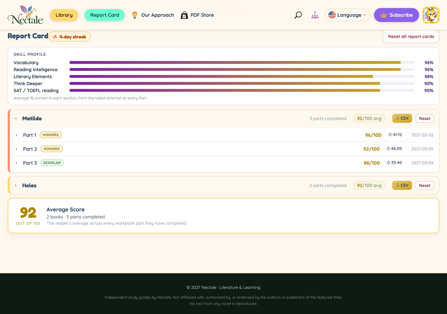Click the shopping bag PDF Store icon
This screenshot has height=314, width=447.
click(x=184, y=15)
